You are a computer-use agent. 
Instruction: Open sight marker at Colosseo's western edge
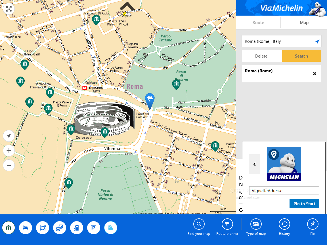(71, 130)
